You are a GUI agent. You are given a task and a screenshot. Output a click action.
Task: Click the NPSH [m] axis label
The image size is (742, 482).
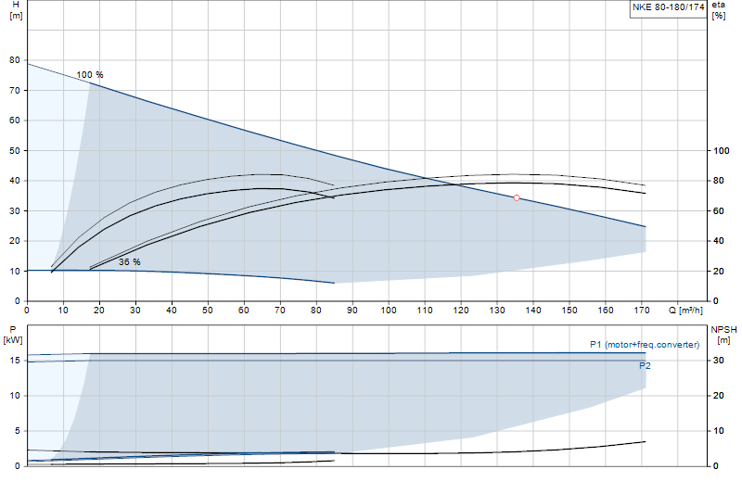pyautogui.click(x=723, y=335)
